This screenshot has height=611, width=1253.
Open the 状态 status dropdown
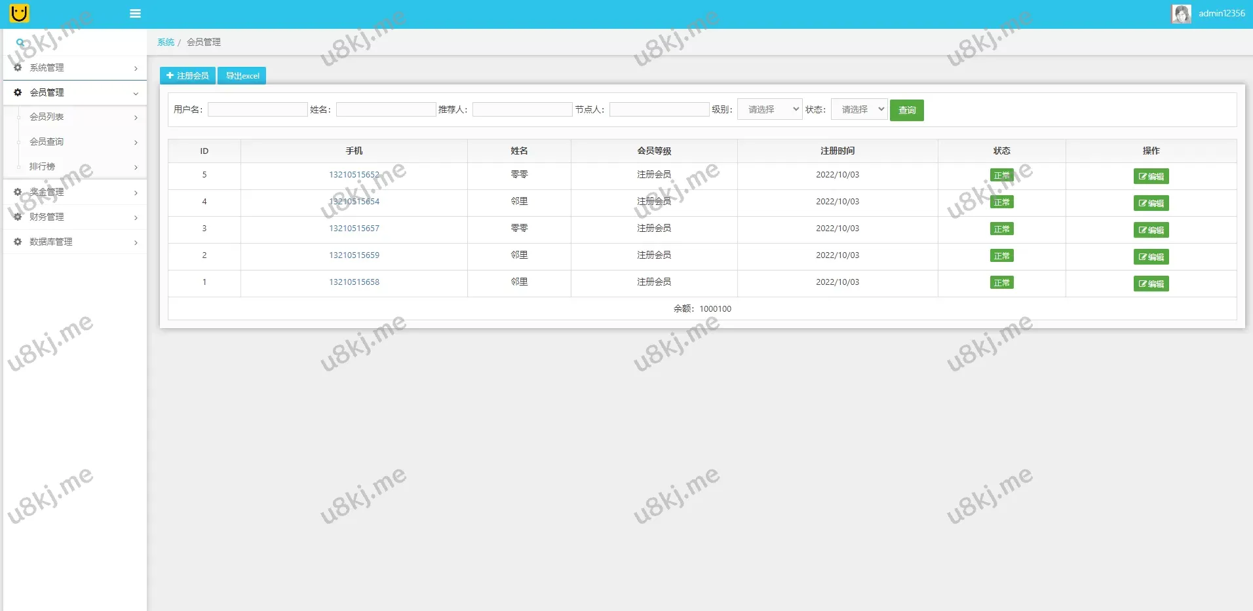[x=858, y=109]
